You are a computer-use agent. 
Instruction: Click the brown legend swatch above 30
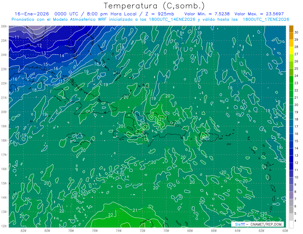291,29
